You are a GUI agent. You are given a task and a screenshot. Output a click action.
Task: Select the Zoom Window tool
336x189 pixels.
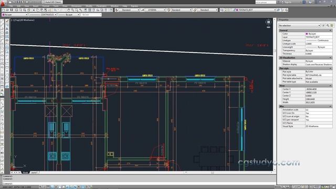77,10
